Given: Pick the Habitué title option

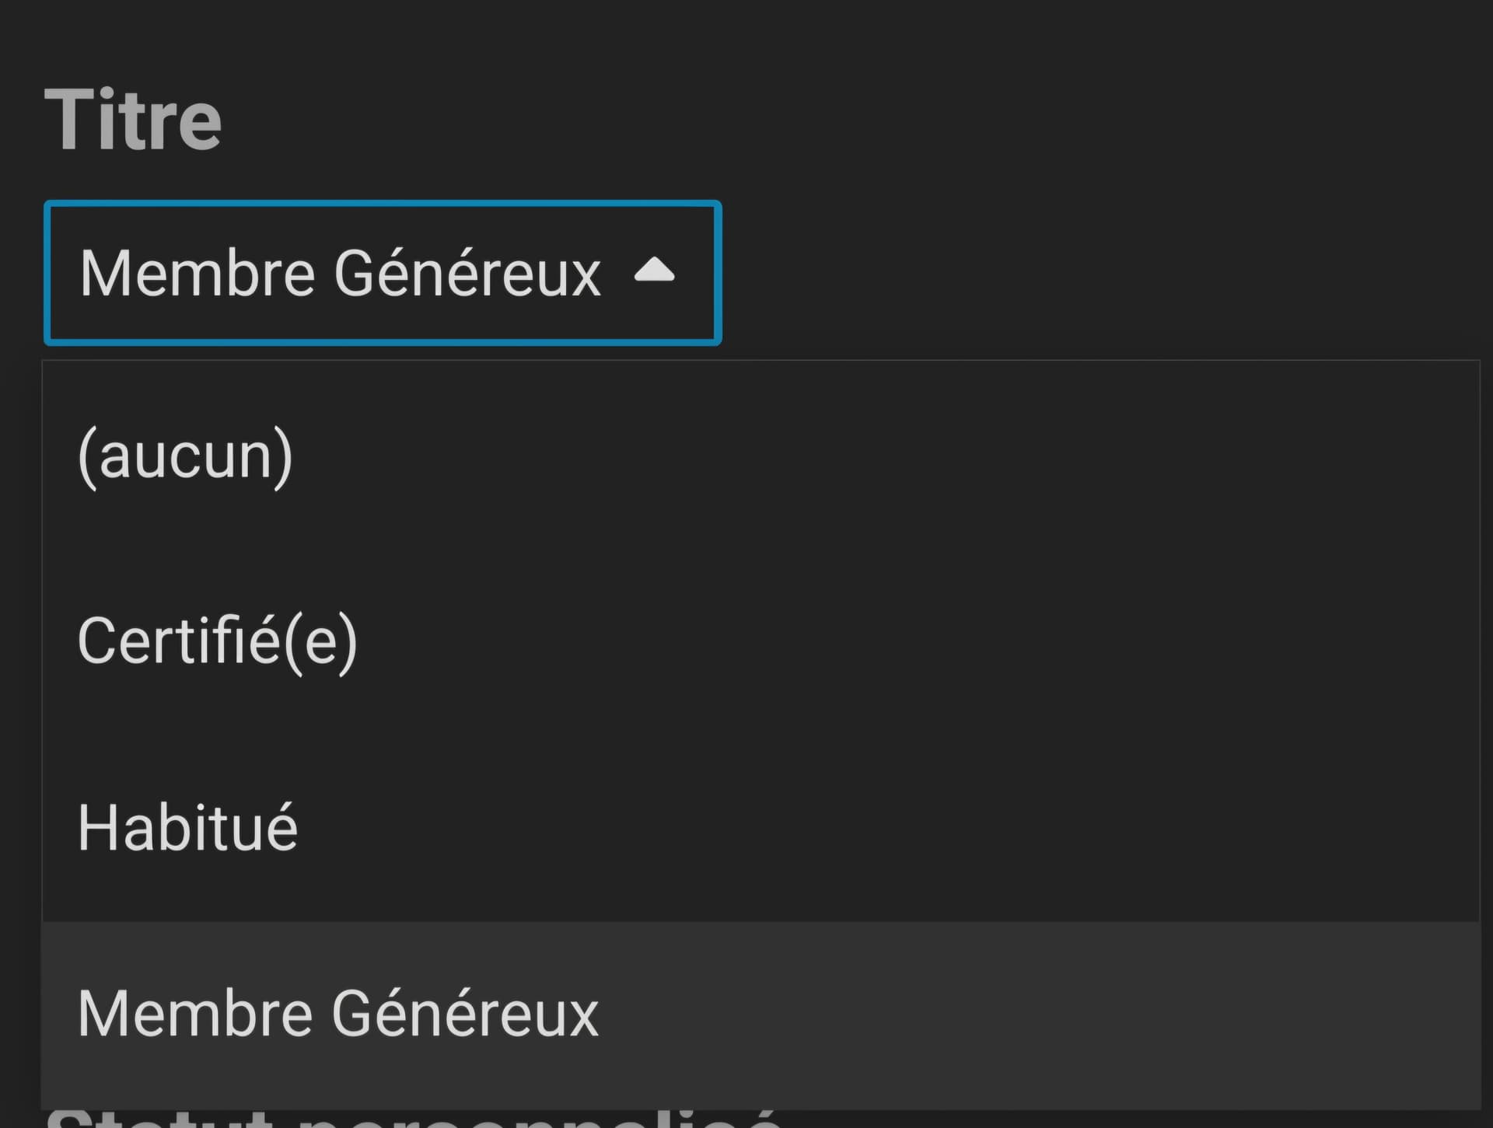Looking at the screenshot, I should pyautogui.click(x=760, y=829).
